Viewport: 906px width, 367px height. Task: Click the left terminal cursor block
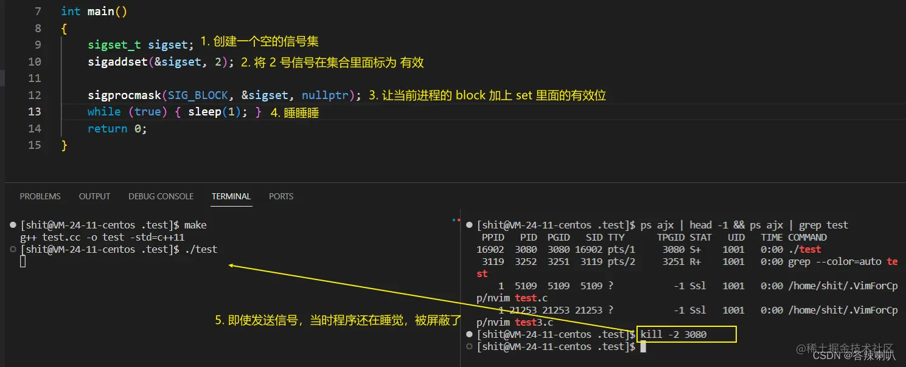[23, 261]
